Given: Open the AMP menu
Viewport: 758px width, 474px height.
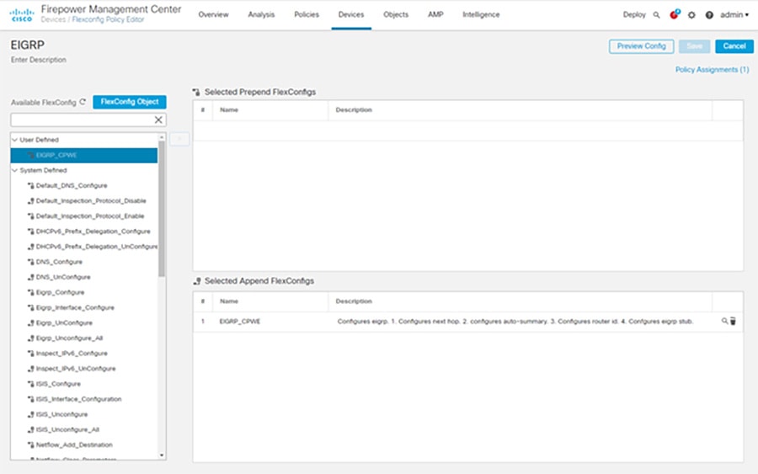Looking at the screenshot, I should click(435, 14).
